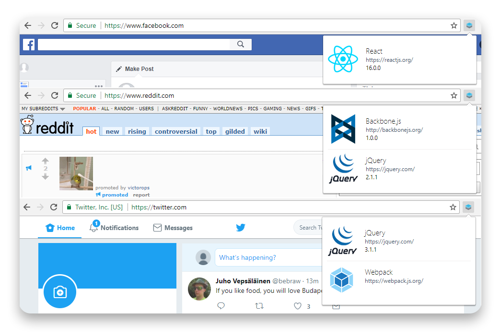
Task: Click the React logo in popup
Action: [x=343, y=59]
